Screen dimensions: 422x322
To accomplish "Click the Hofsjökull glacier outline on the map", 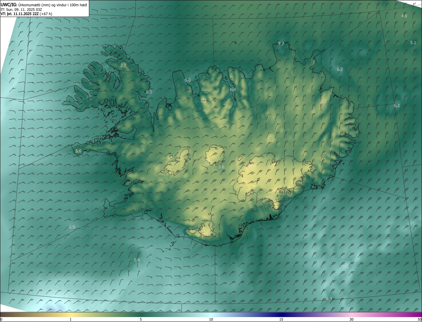I will tap(215, 155).
